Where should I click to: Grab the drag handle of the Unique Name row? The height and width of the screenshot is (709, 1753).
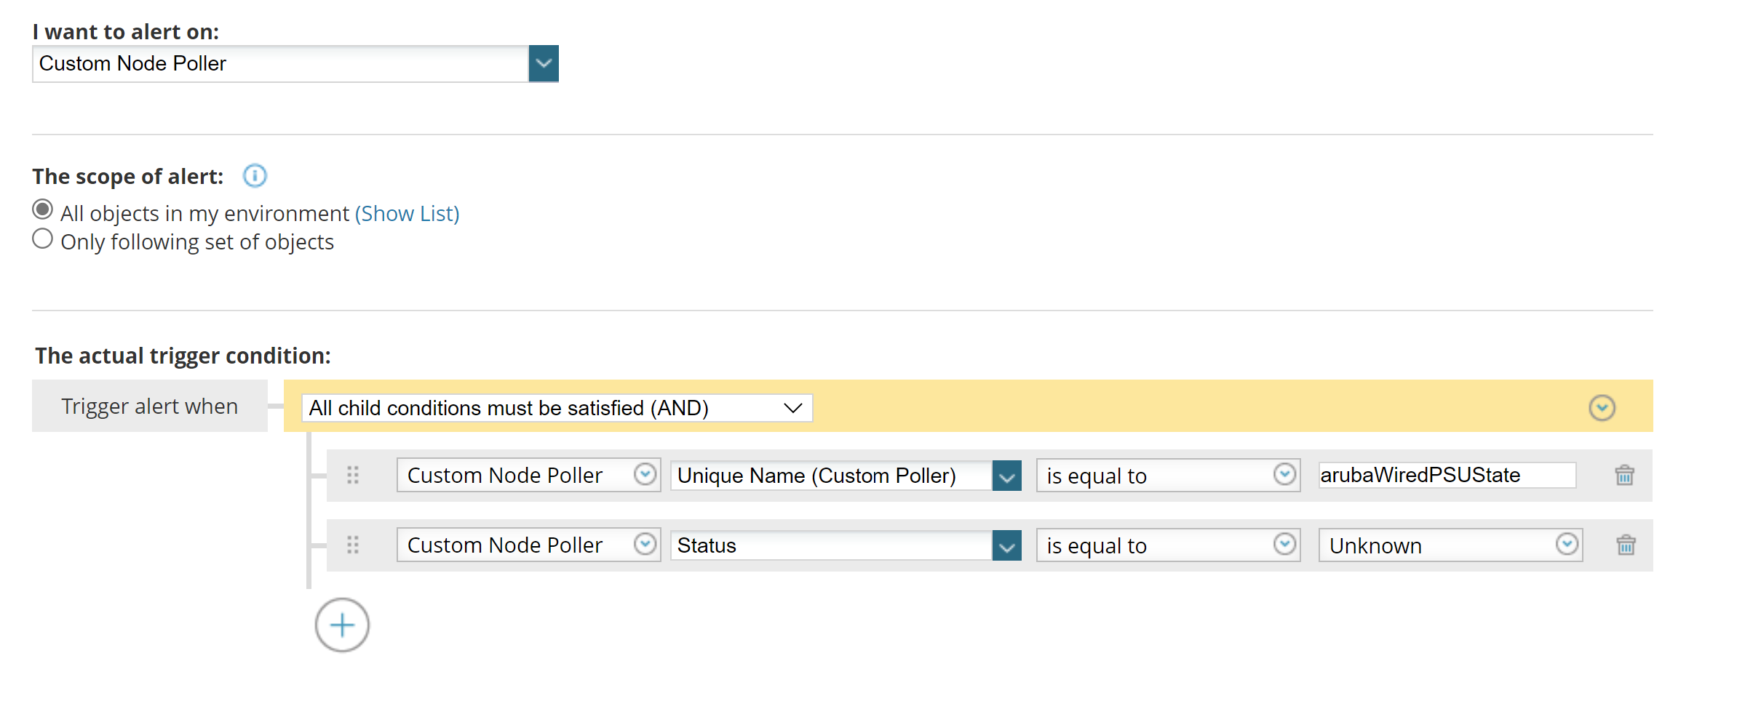click(x=353, y=476)
